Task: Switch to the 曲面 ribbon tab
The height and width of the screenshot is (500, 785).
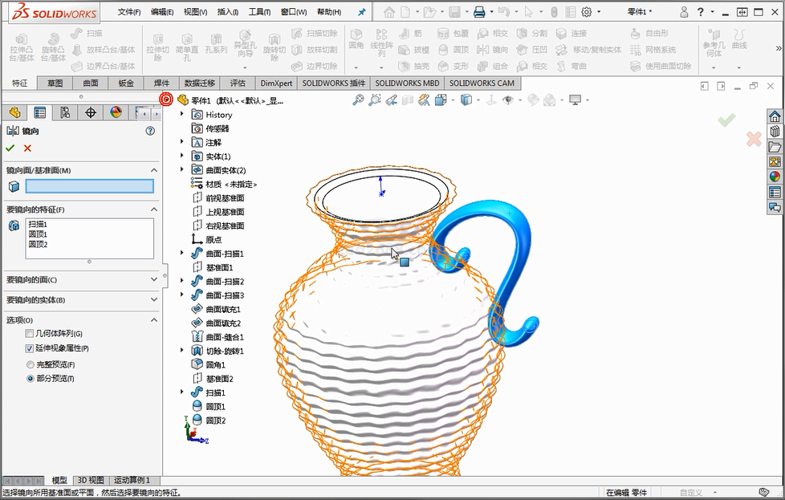Action: (x=90, y=83)
